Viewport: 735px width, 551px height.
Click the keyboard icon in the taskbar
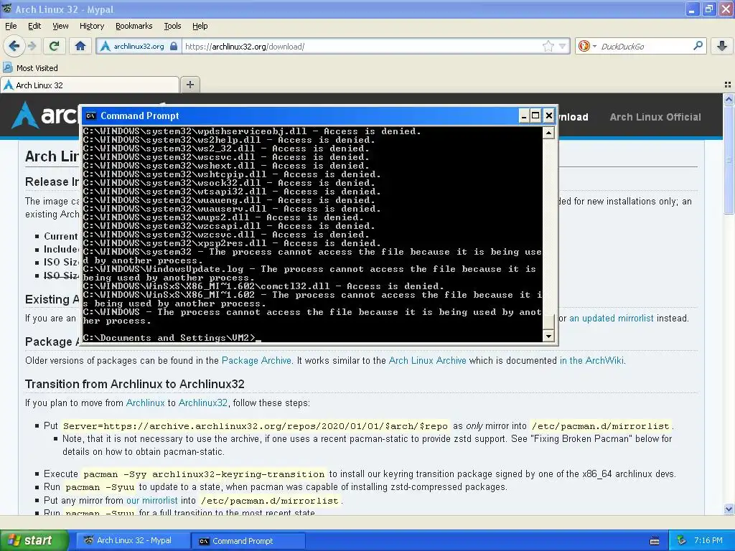(x=655, y=541)
